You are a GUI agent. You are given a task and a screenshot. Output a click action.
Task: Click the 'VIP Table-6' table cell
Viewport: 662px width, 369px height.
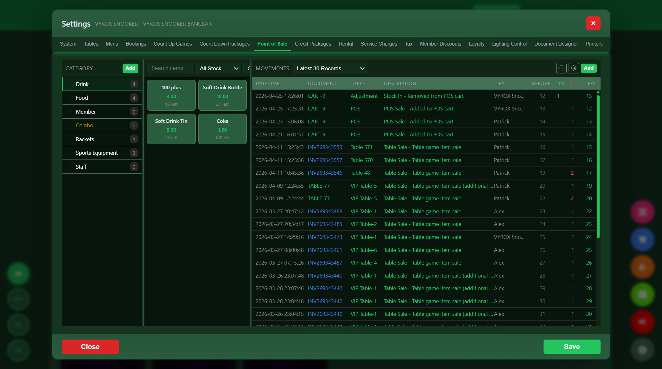pyautogui.click(x=364, y=250)
